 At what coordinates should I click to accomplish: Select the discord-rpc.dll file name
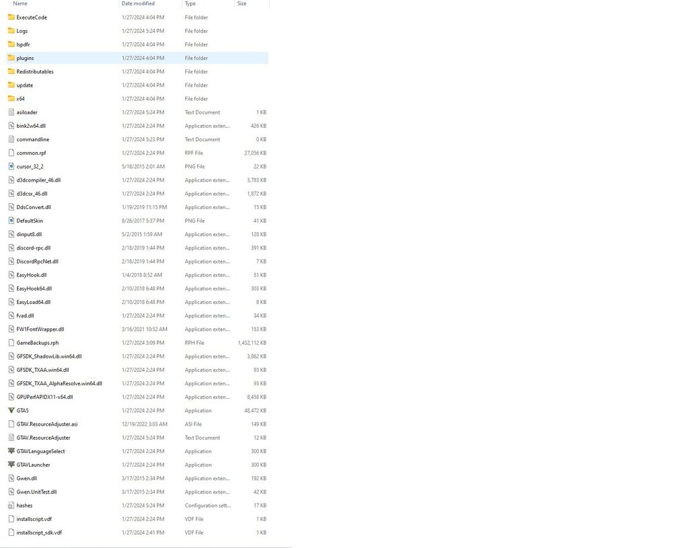[34, 248]
